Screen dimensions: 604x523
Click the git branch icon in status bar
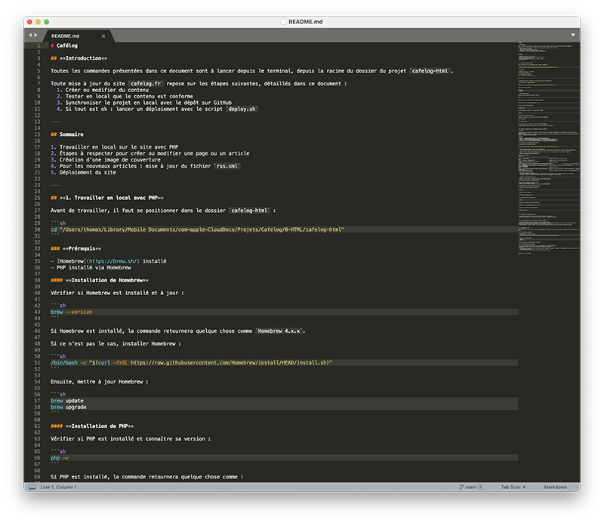[x=461, y=487]
